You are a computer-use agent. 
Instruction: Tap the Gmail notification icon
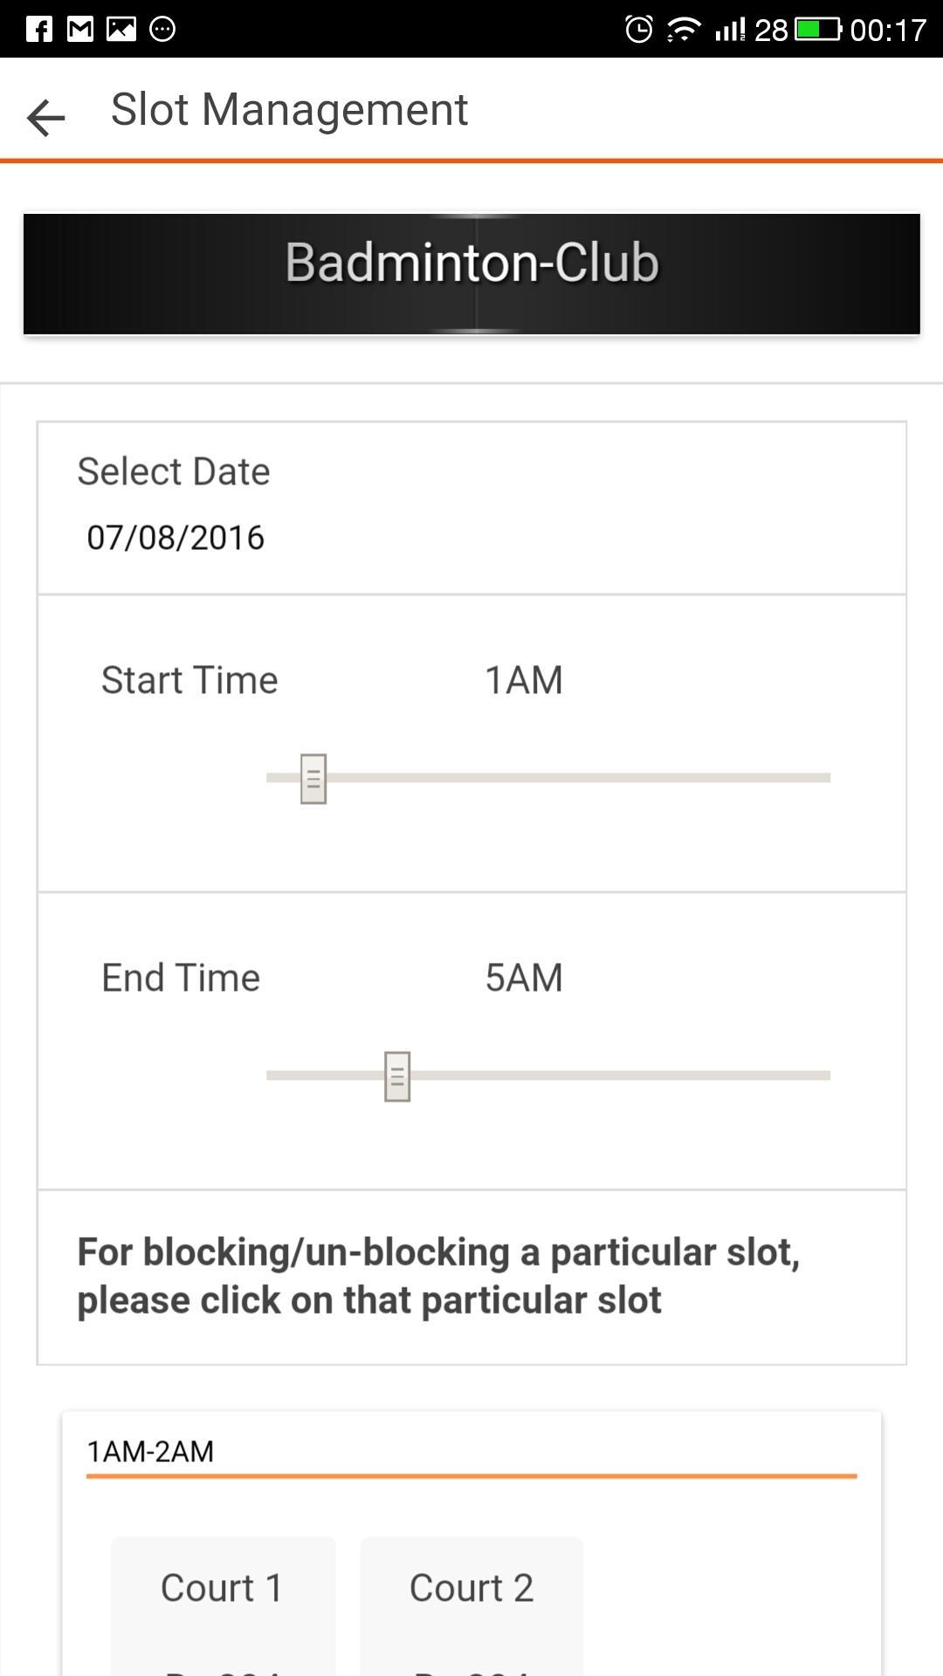pos(80,29)
